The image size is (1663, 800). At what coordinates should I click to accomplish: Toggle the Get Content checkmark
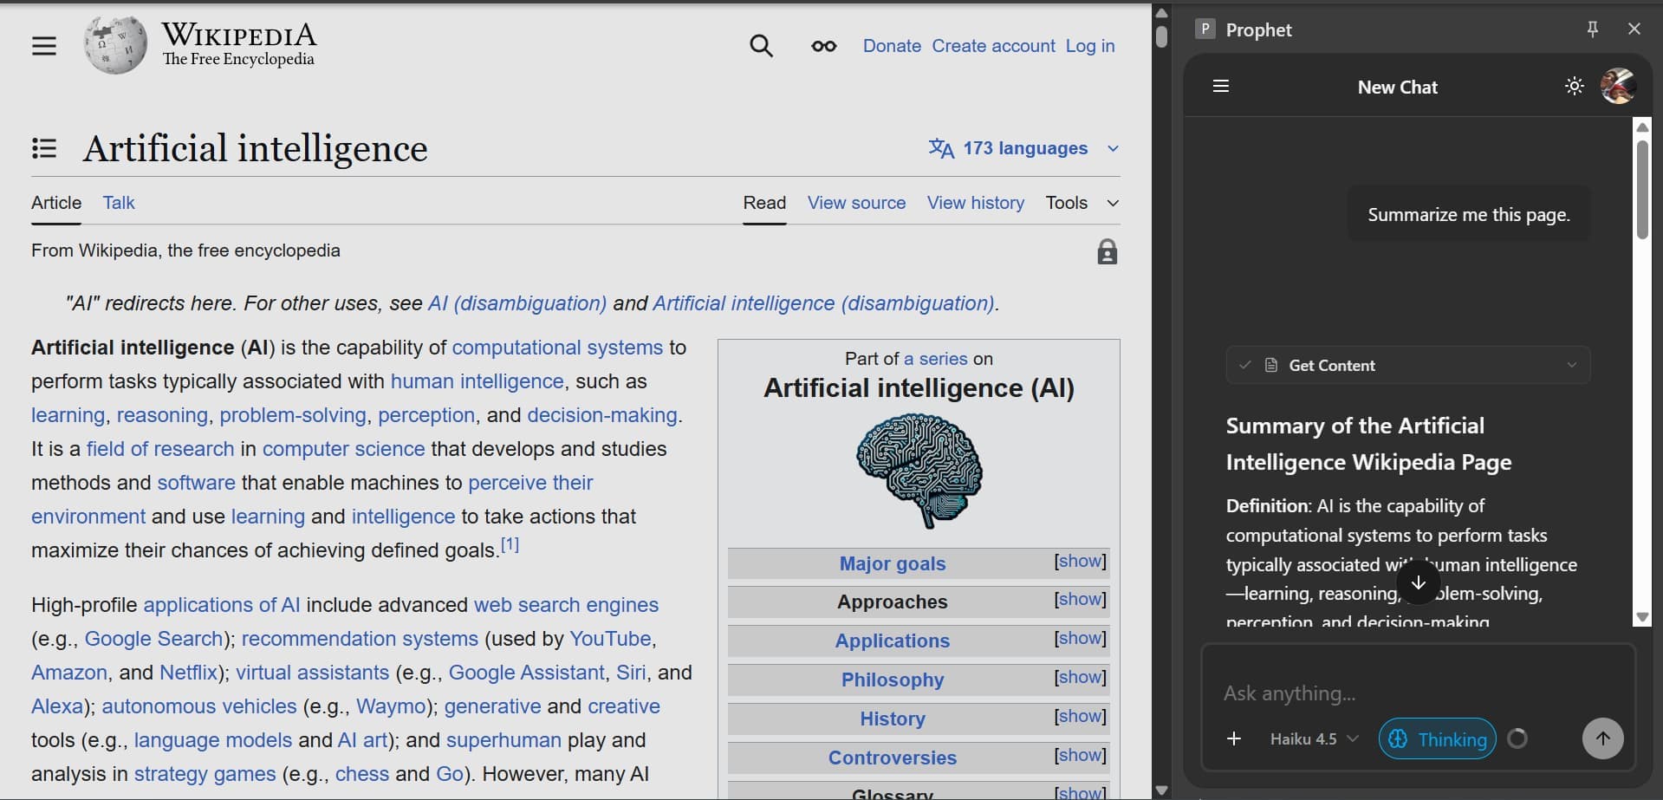point(1245,365)
